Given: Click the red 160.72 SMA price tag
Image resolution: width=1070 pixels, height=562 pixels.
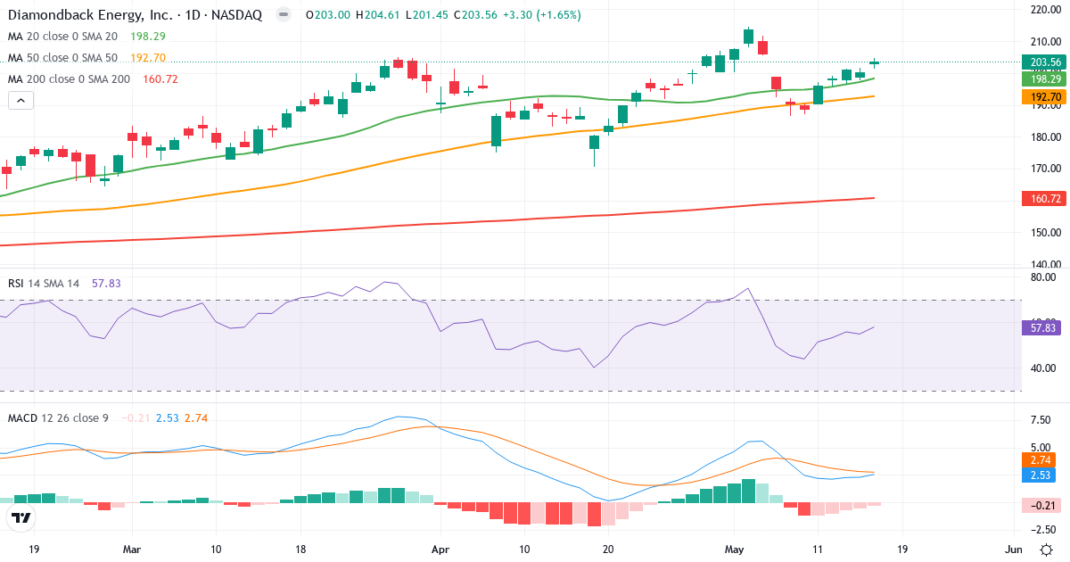Looking at the screenshot, I should (1042, 198).
